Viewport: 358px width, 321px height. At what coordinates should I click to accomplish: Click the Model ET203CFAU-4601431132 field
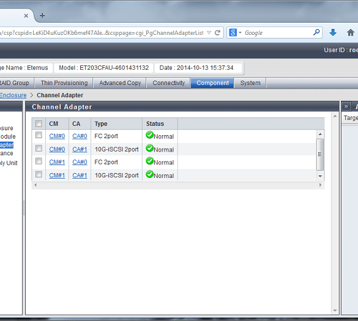(103, 68)
